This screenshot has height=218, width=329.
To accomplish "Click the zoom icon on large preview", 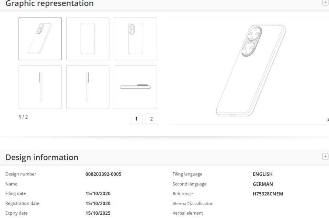I will 328,120.
